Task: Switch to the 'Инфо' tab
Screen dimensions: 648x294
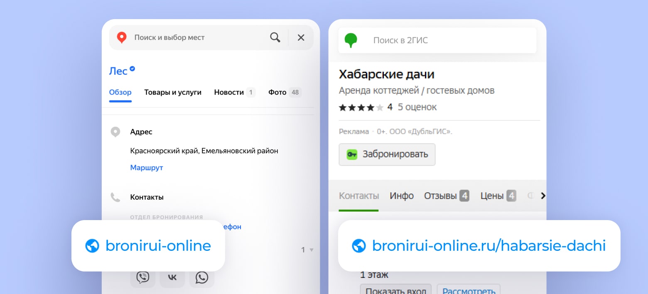Action: [402, 196]
